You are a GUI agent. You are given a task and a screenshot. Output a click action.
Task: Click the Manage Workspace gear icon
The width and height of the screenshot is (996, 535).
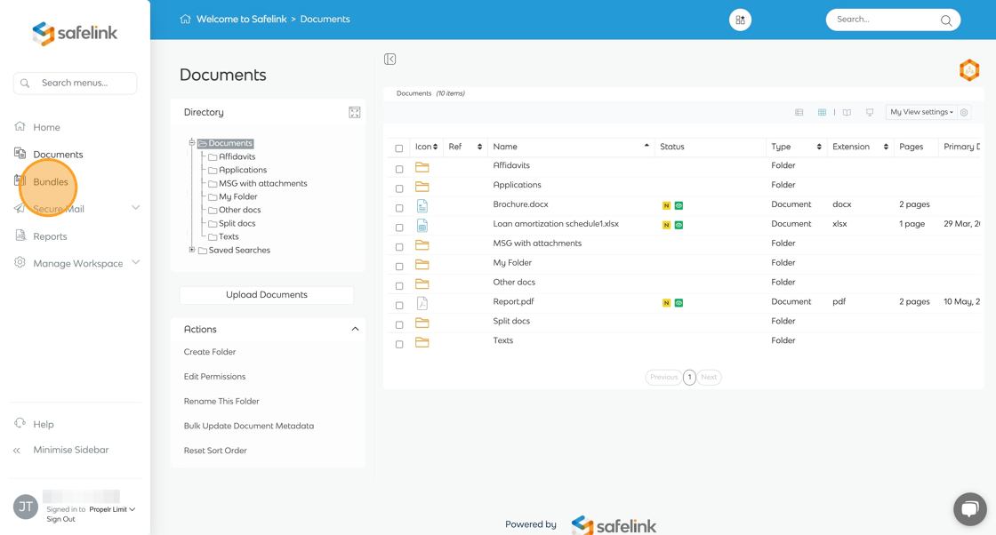point(20,262)
